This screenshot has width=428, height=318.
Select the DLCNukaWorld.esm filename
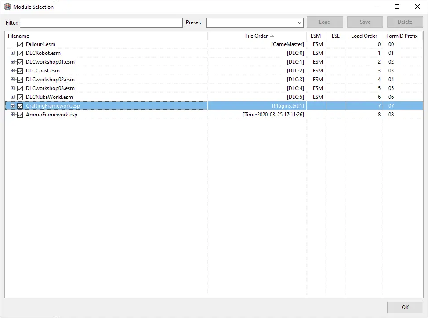tap(49, 97)
